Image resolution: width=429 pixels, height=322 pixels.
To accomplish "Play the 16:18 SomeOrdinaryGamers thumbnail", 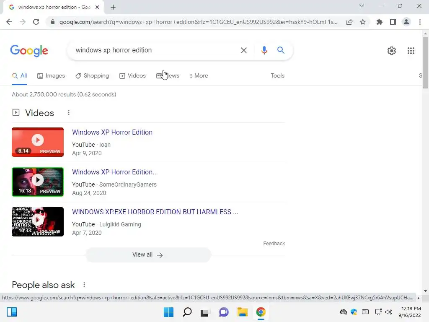I will (38, 182).
